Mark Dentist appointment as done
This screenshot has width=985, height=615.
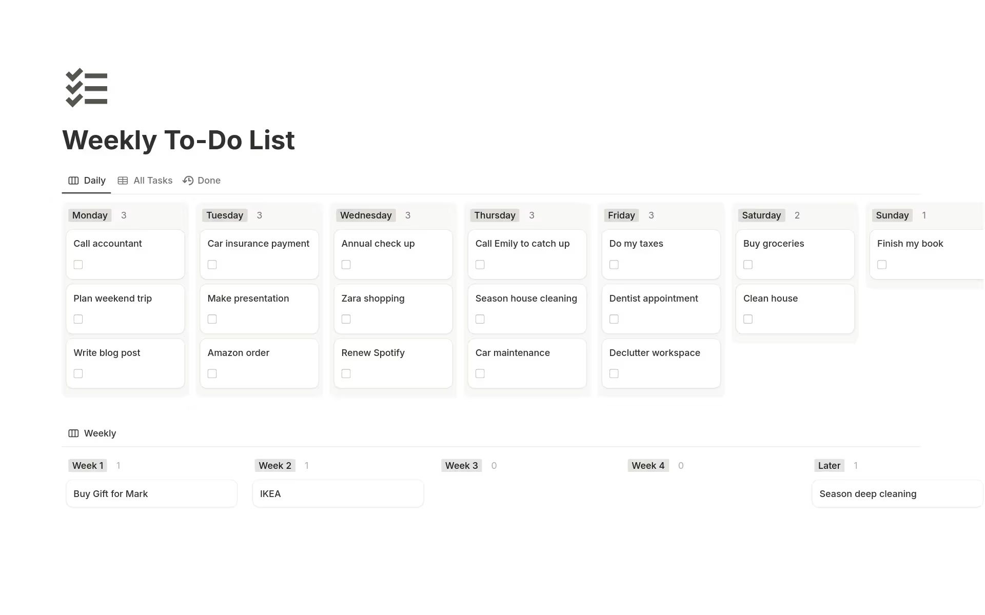coord(614,319)
